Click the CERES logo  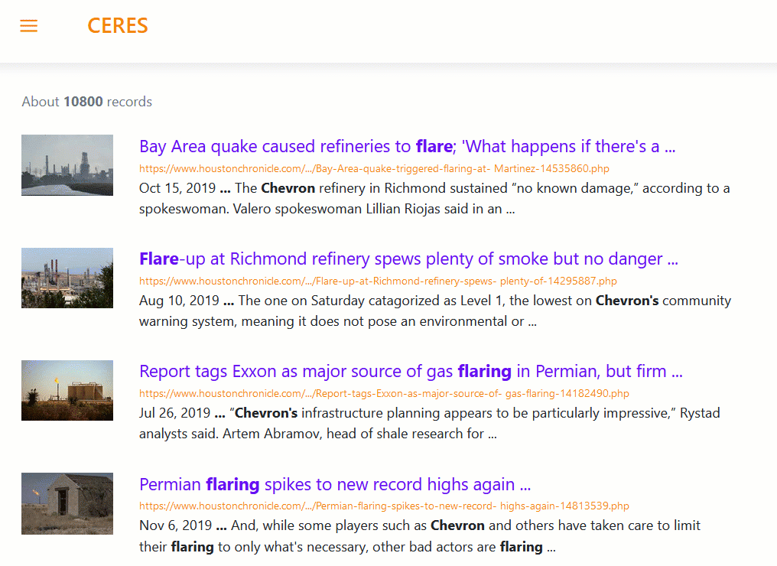(118, 26)
